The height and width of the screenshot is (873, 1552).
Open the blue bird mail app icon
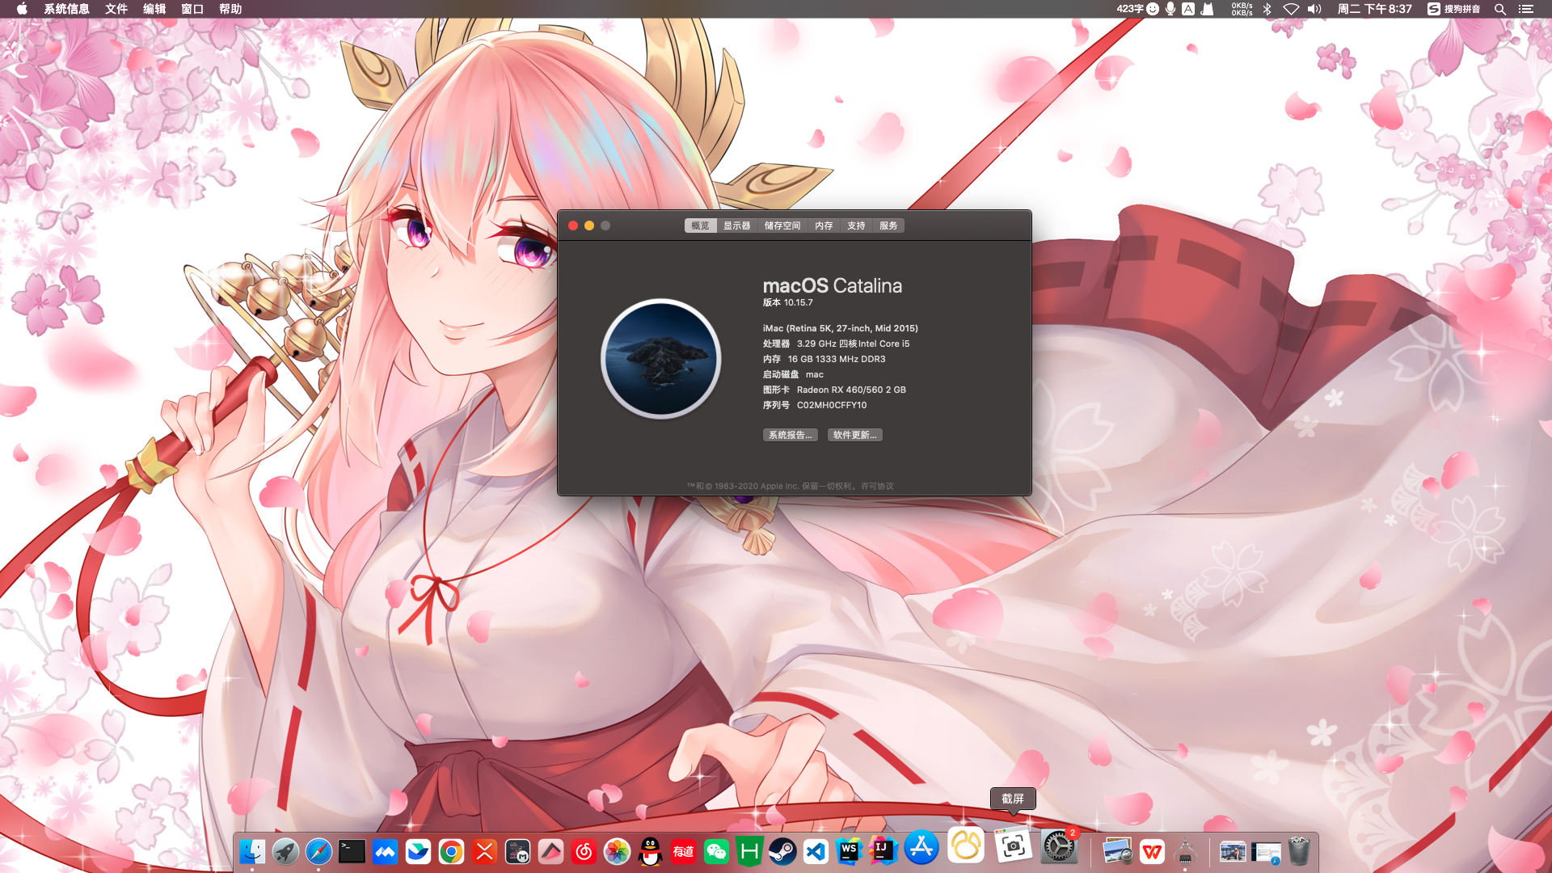pyautogui.click(x=418, y=851)
